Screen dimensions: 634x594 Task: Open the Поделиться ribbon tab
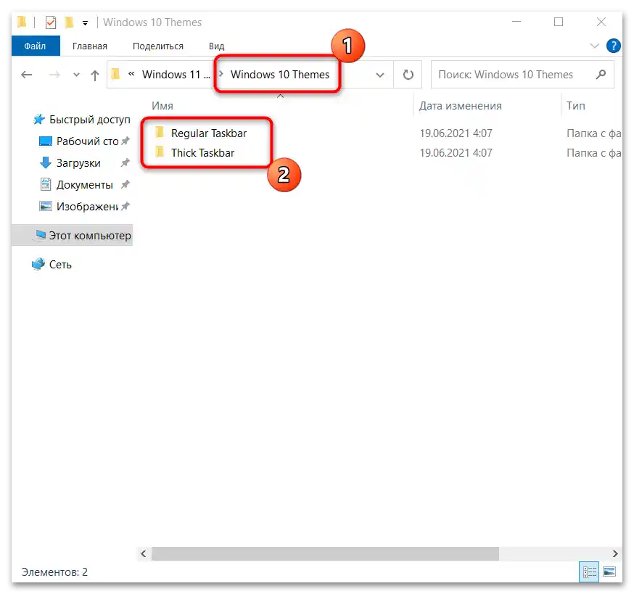157,46
